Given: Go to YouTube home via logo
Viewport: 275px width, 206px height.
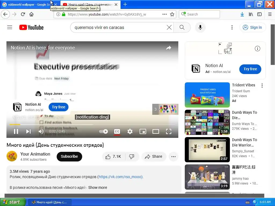Looking at the screenshot, I should coord(31,28).
